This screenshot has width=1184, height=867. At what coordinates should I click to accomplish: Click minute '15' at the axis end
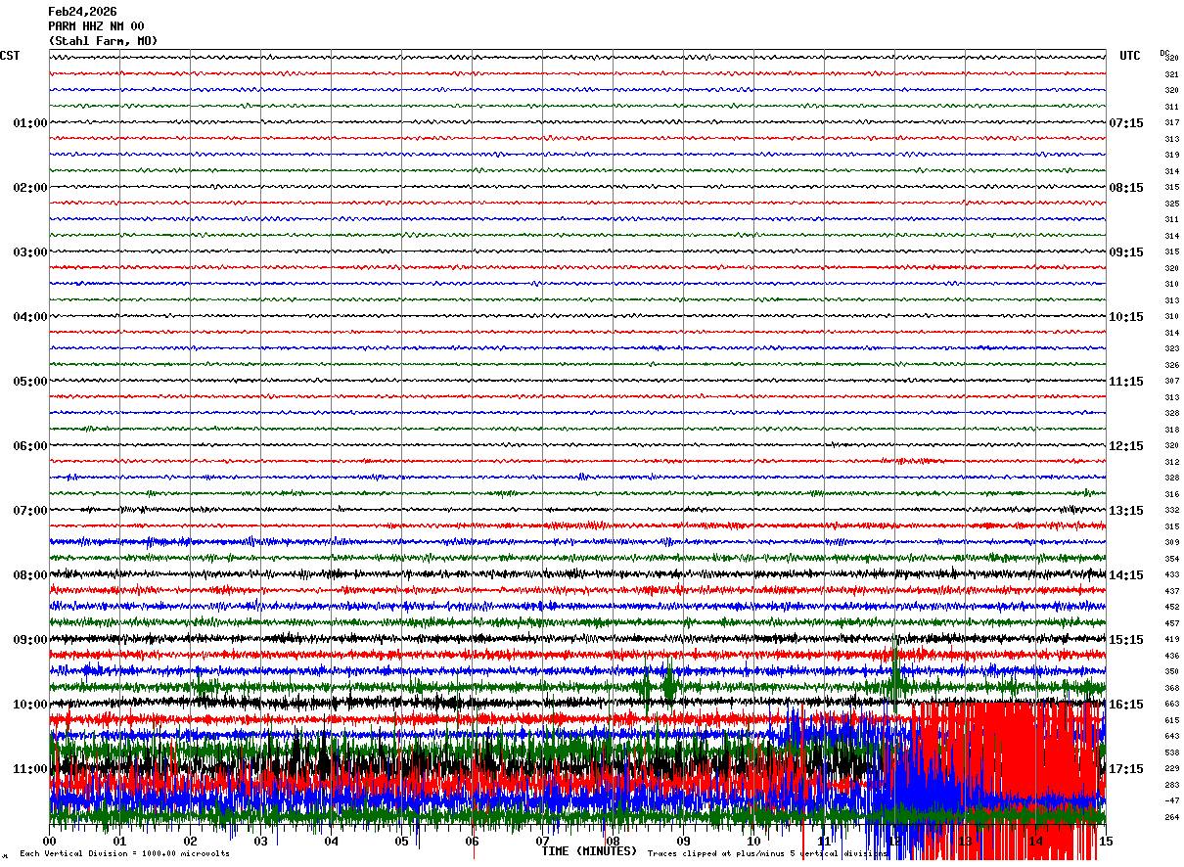coord(1105,842)
